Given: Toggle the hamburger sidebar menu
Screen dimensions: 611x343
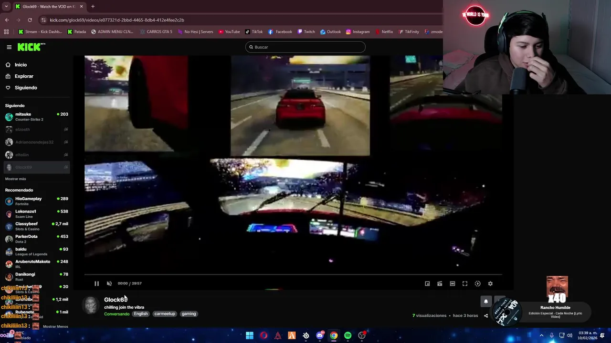Looking at the screenshot, I should pyautogui.click(x=9, y=47).
